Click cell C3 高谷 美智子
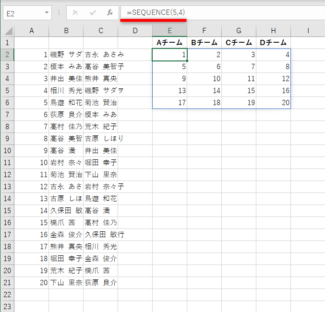This screenshot has width=325, height=312. (101, 67)
